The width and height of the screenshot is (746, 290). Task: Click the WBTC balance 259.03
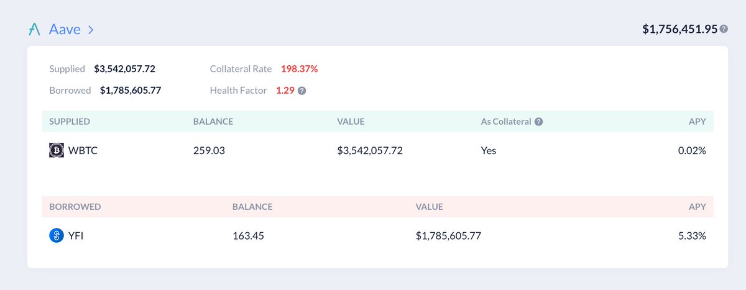coord(209,150)
